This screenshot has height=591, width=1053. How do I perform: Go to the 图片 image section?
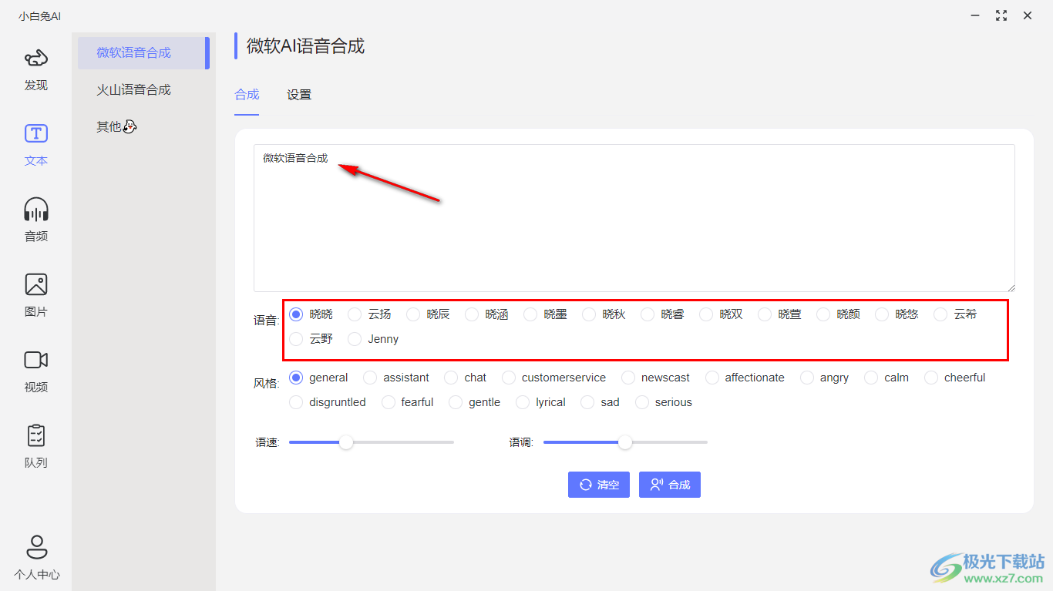click(x=36, y=297)
